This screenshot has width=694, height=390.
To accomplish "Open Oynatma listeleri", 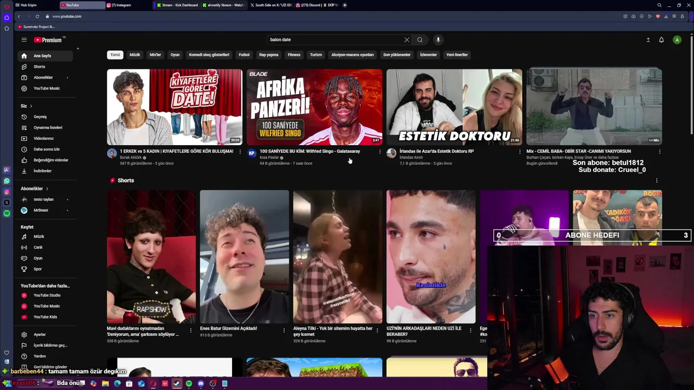I will coord(46,127).
